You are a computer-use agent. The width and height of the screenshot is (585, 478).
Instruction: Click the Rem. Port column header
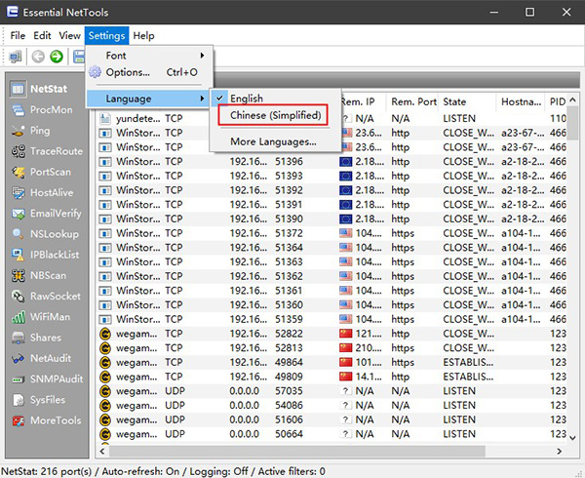click(x=413, y=100)
